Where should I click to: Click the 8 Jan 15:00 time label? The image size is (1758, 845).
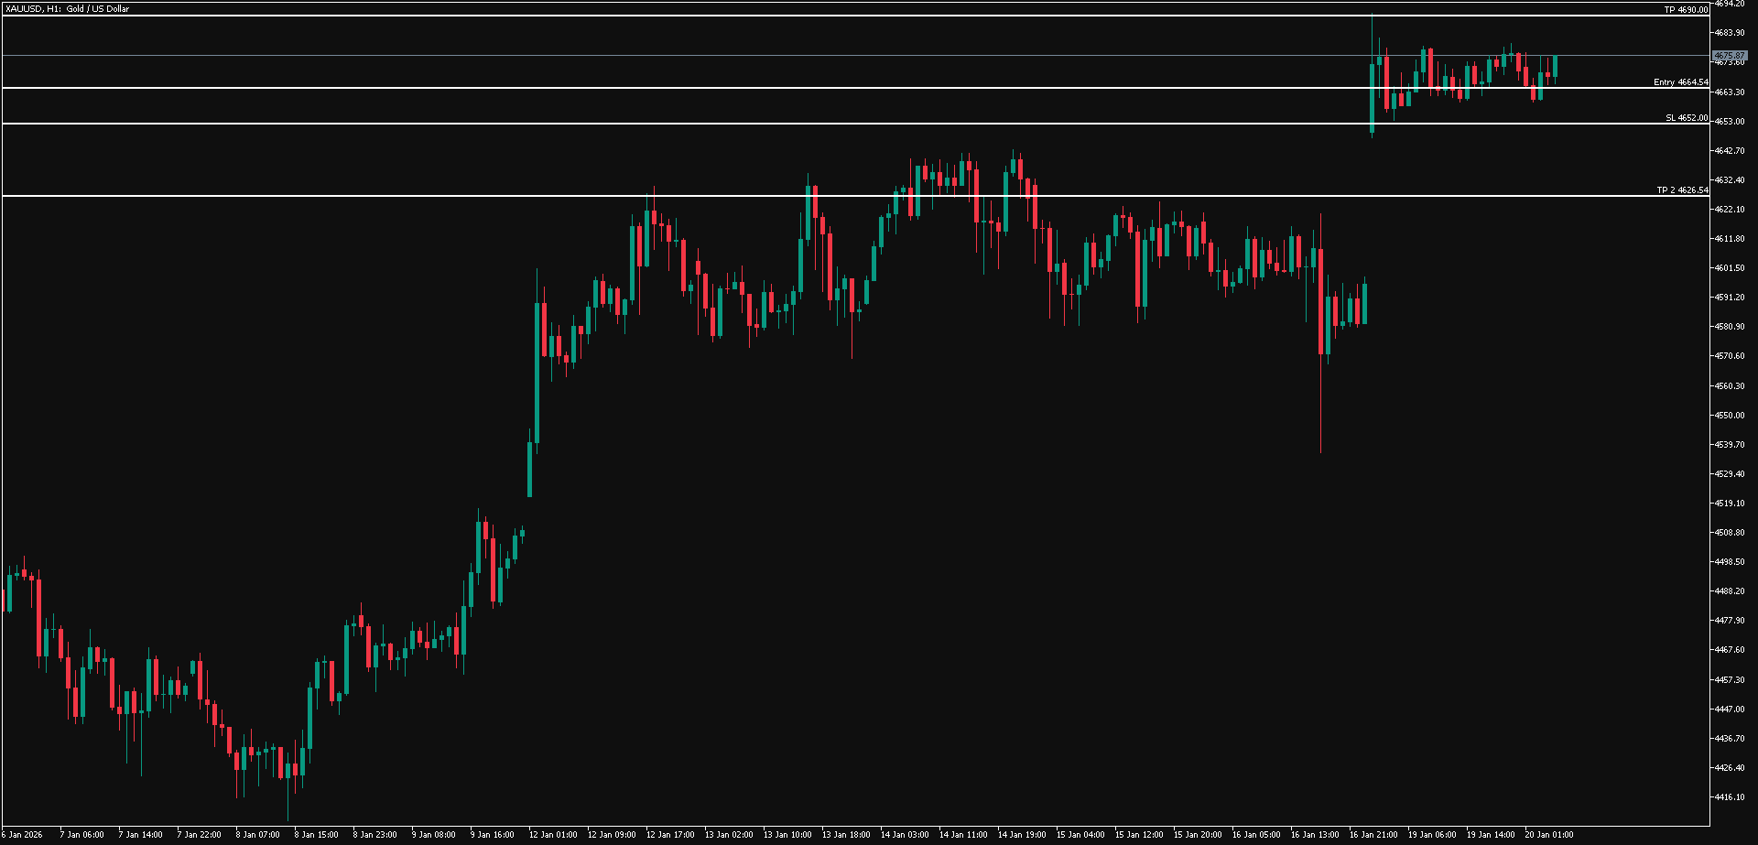point(317,835)
